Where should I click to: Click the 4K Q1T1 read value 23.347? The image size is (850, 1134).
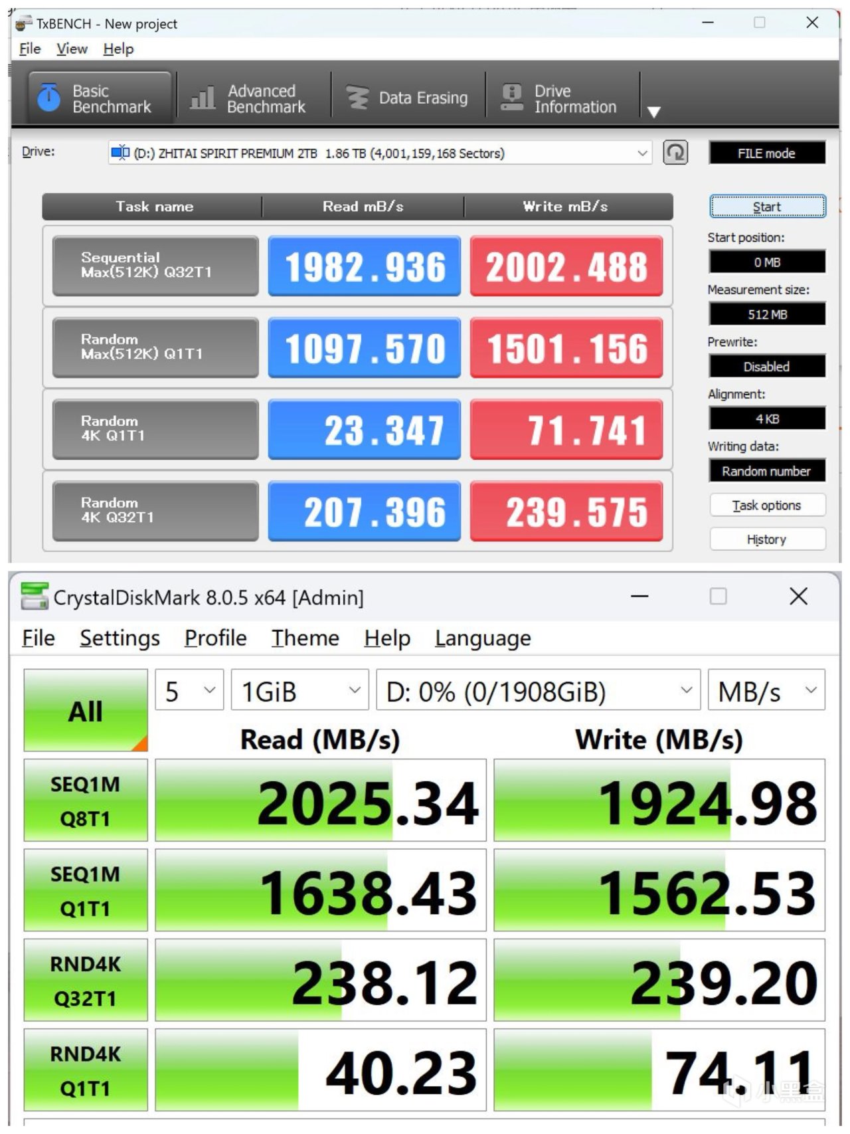[x=365, y=429]
